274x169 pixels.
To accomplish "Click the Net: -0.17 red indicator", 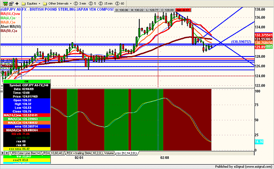I will [183, 10].
